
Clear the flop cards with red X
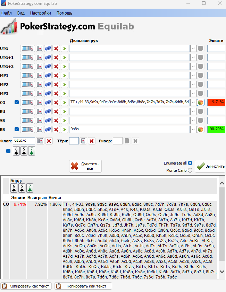click(x=49, y=141)
